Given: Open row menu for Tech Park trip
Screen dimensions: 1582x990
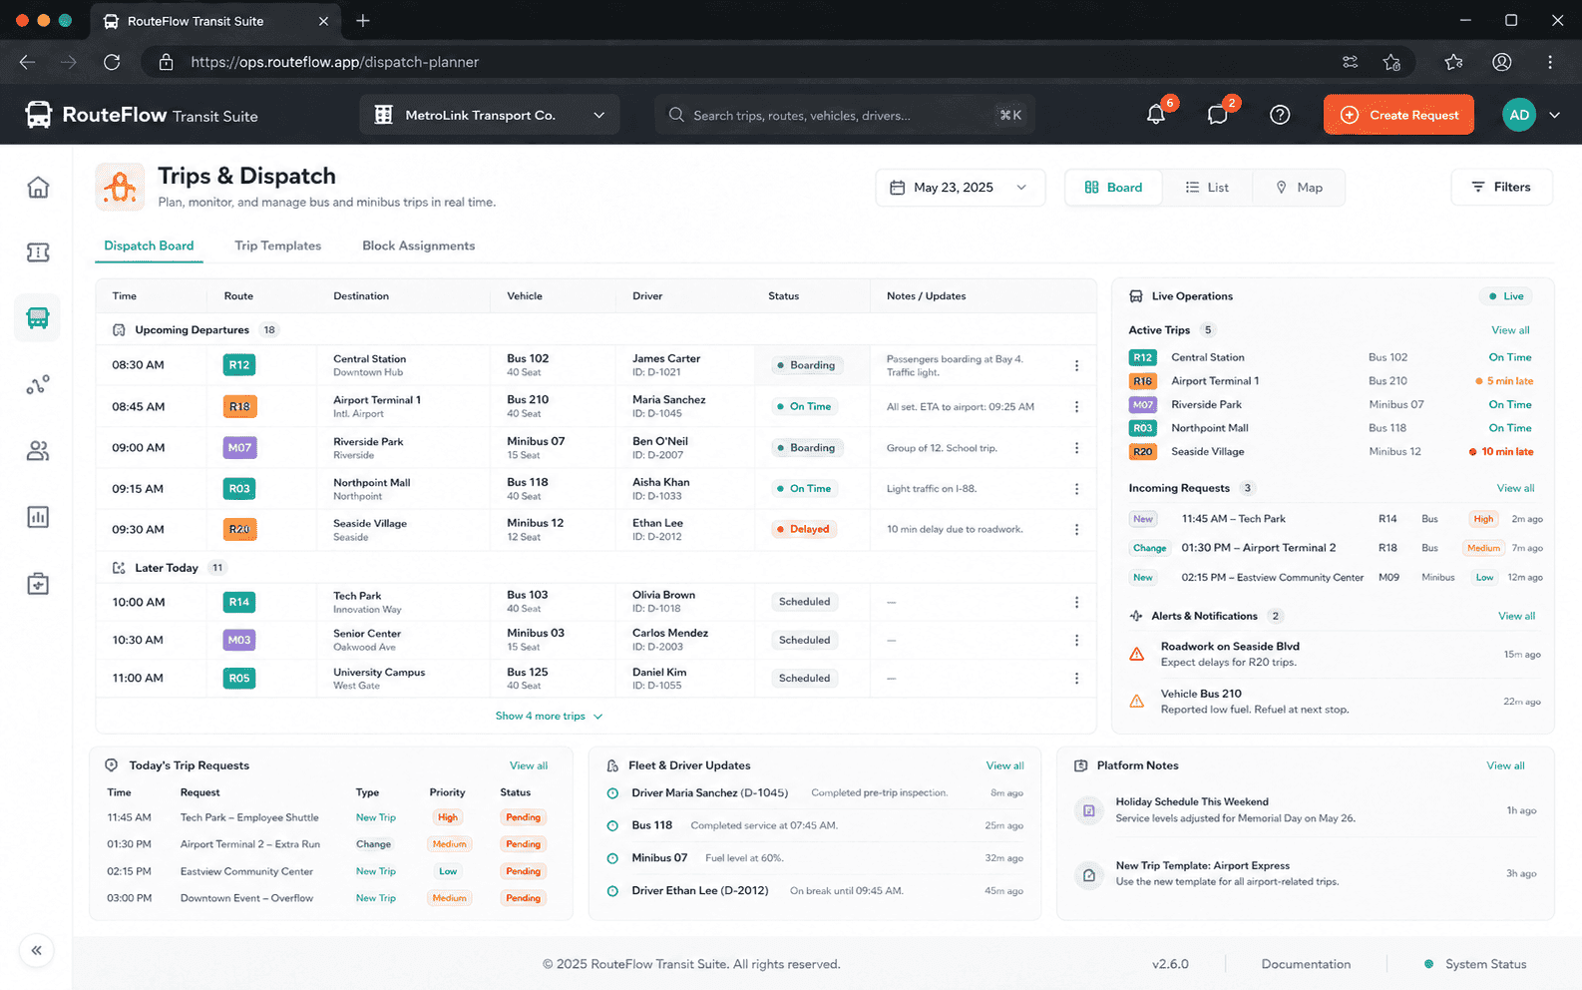Looking at the screenshot, I should (x=1076, y=602).
